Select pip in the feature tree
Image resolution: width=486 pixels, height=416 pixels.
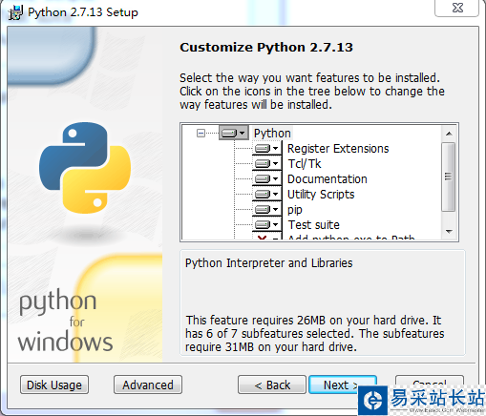tap(295, 210)
